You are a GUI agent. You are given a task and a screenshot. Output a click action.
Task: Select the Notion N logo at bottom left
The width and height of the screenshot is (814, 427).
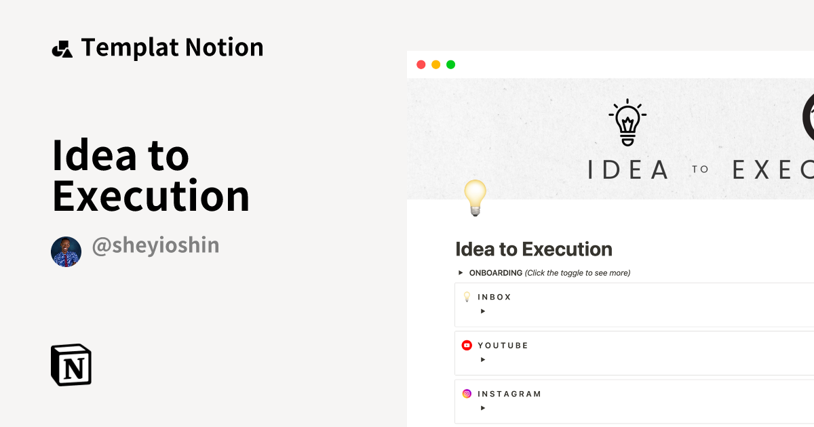click(x=70, y=365)
